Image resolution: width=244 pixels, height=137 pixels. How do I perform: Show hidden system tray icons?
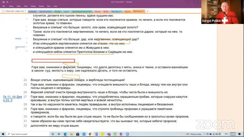(x=204, y=134)
